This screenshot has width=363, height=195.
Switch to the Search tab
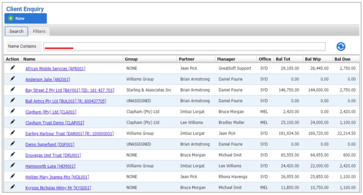pos(16,31)
